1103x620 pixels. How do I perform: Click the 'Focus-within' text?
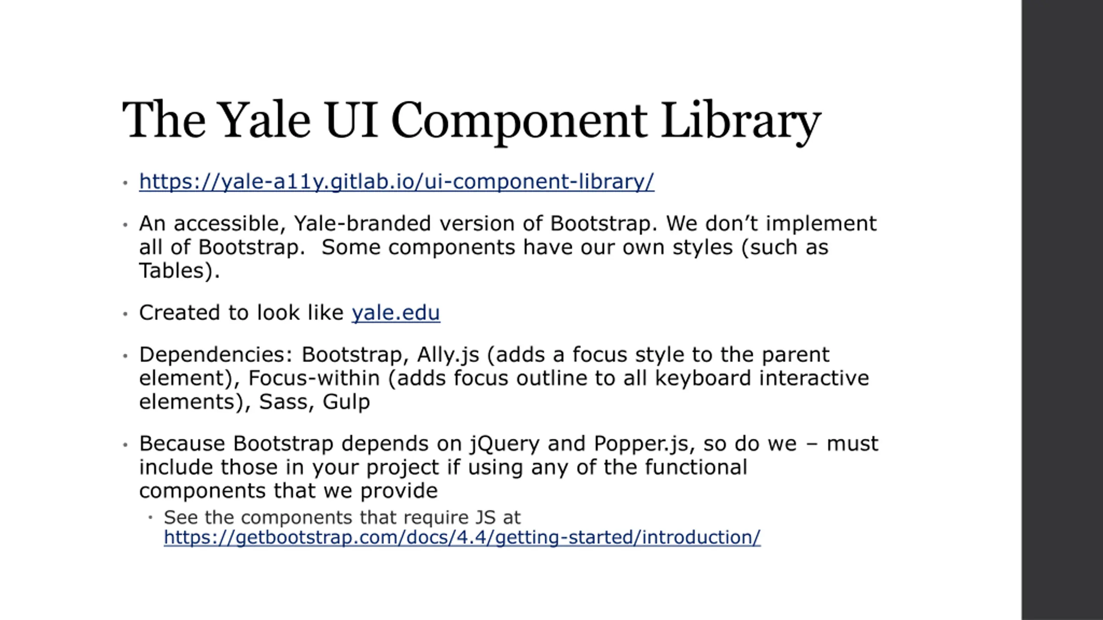(x=314, y=378)
